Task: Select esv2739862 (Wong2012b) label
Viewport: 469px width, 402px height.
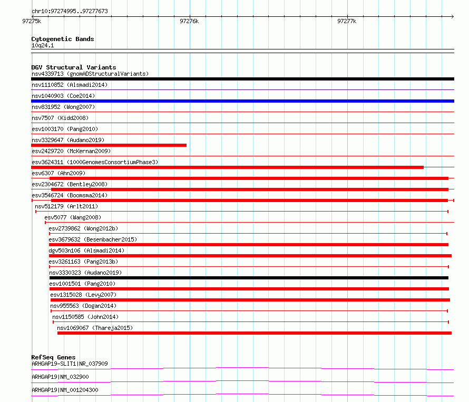Action: pyautogui.click(x=83, y=228)
